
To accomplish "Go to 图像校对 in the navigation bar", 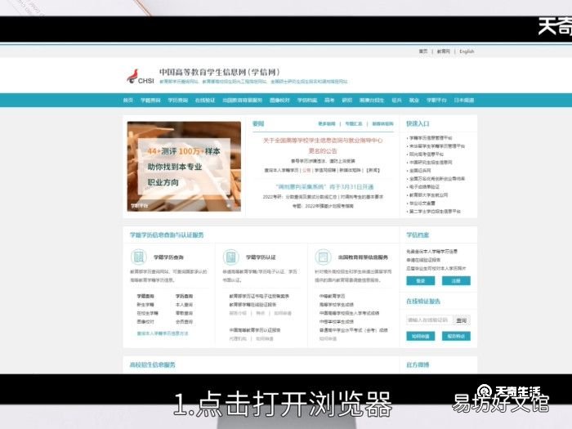I will click(x=279, y=101).
